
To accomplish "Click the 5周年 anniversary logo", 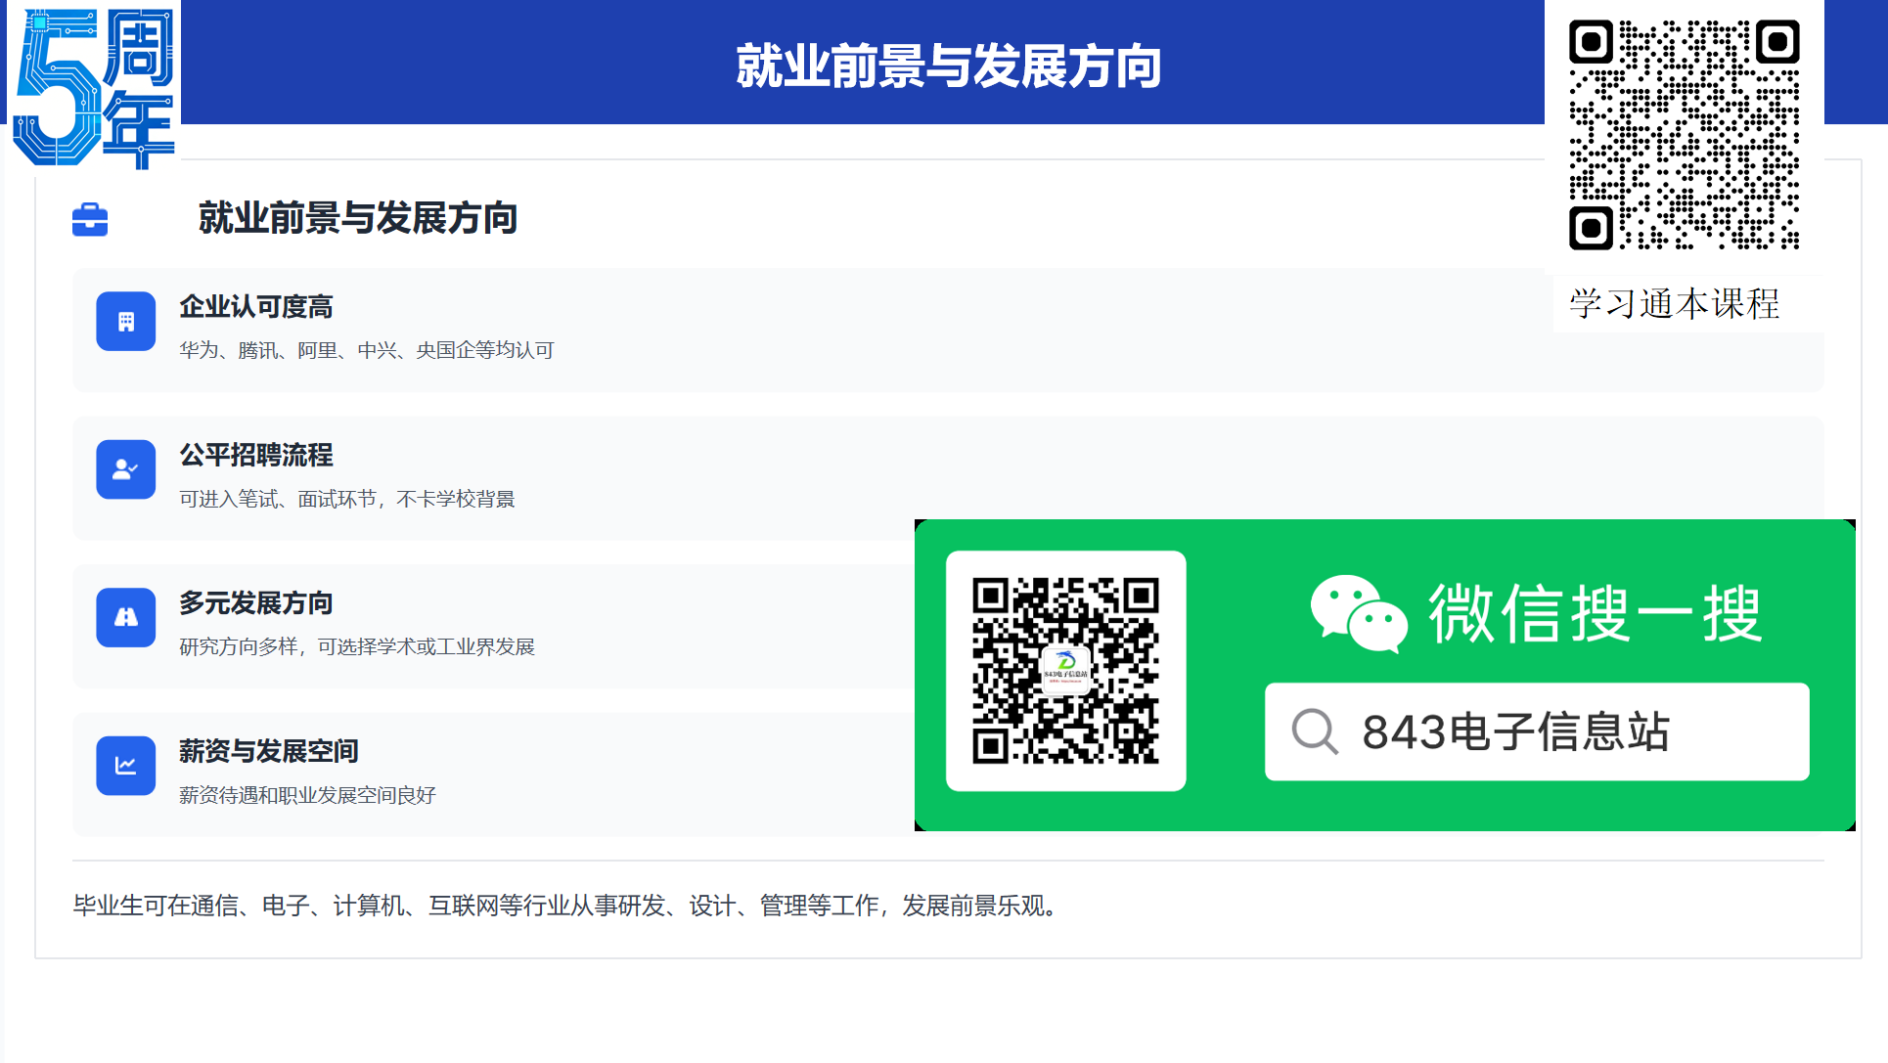I will pyautogui.click(x=95, y=86).
